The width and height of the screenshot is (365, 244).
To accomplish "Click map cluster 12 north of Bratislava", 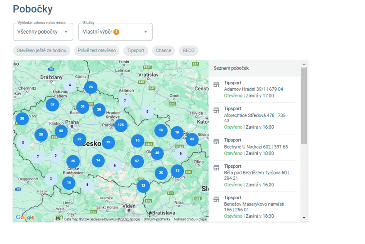I will click(x=143, y=186).
